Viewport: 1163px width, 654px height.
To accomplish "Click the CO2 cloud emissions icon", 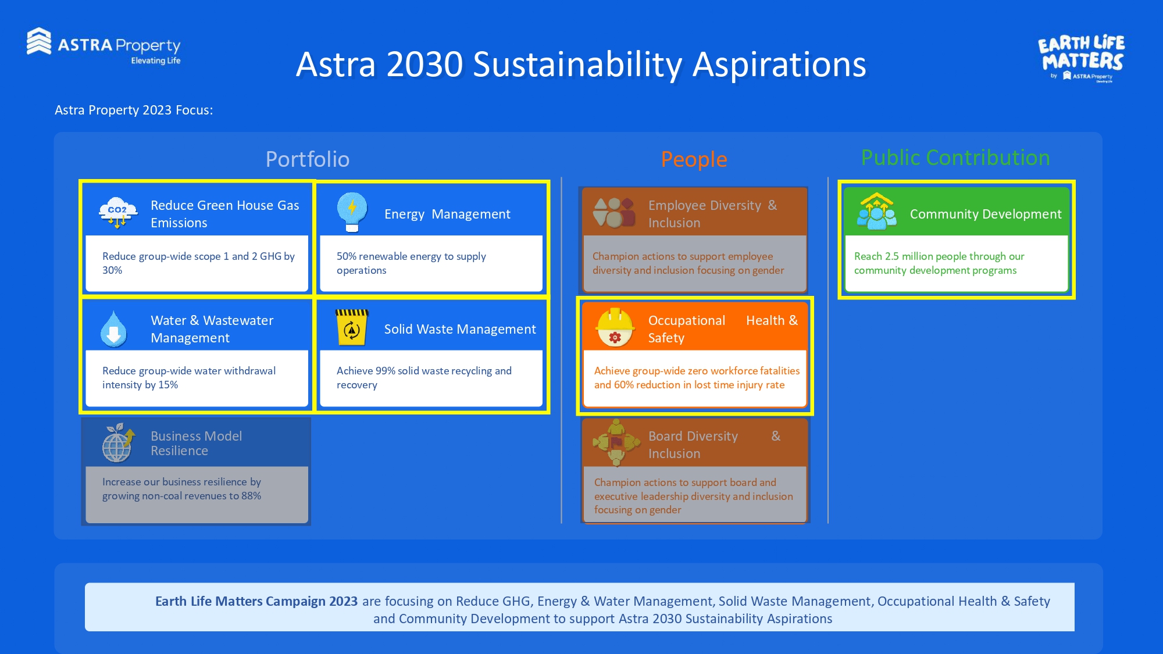I will click(118, 213).
